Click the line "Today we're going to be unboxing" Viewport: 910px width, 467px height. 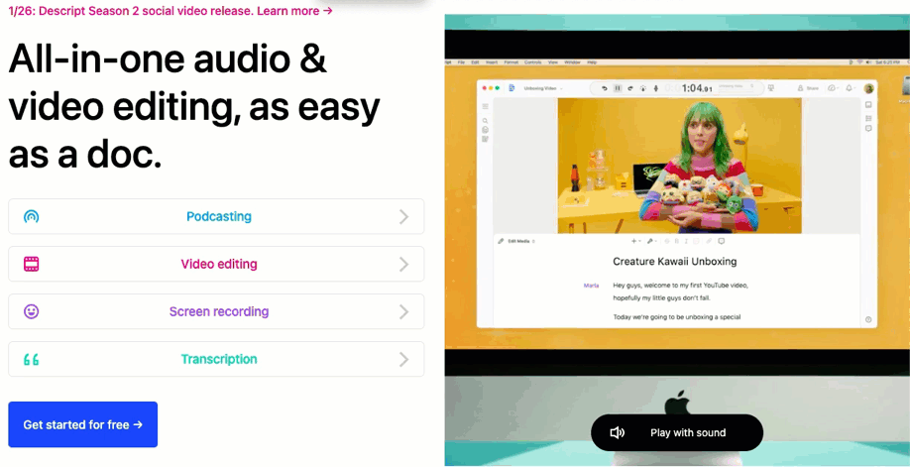click(677, 317)
